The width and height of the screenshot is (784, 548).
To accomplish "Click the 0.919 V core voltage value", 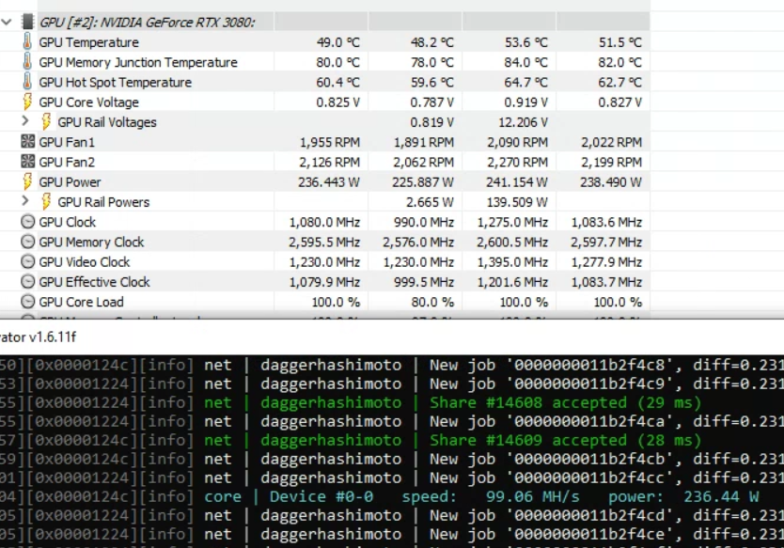I will [526, 102].
